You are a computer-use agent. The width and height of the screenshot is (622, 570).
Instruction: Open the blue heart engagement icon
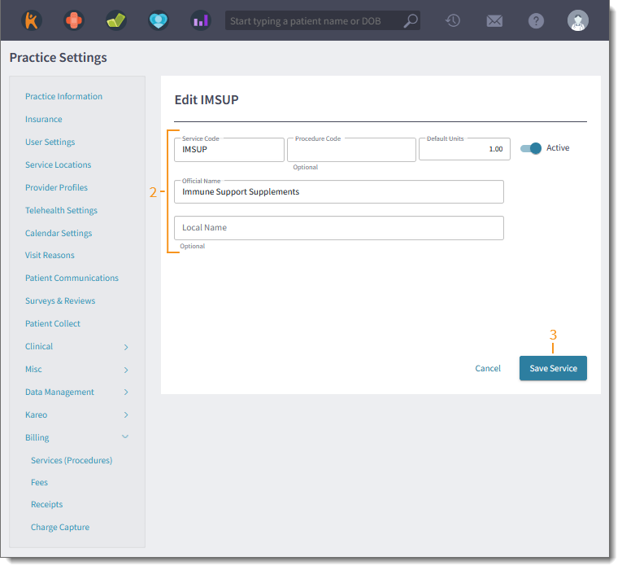point(159,20)
